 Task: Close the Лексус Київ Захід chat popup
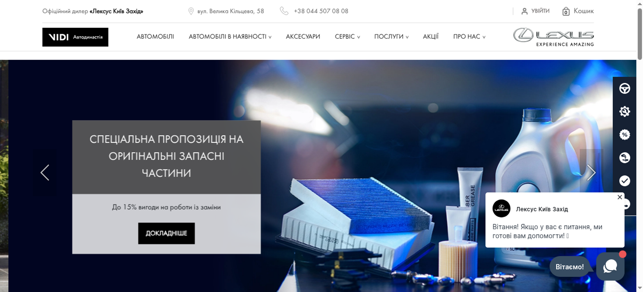[x=620, y=197]
